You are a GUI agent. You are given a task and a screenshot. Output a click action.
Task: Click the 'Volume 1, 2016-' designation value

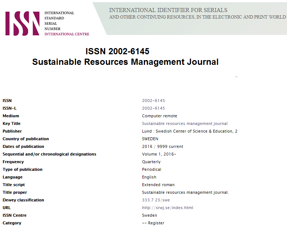tap(159, 154)
